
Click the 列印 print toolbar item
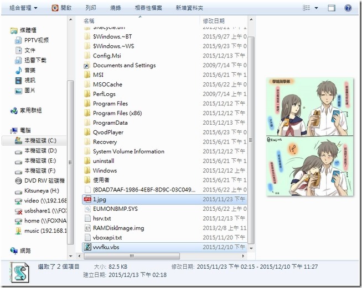(91, 8)
